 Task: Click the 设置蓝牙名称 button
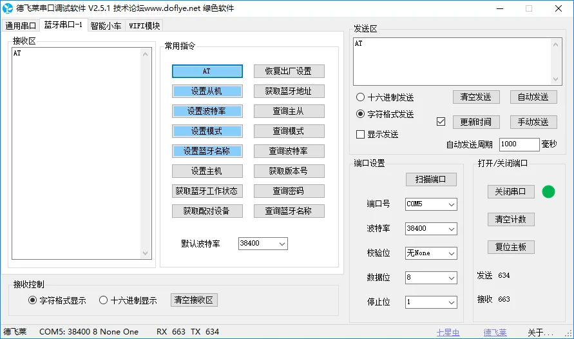pyautogui.click(x=207, y=151)
